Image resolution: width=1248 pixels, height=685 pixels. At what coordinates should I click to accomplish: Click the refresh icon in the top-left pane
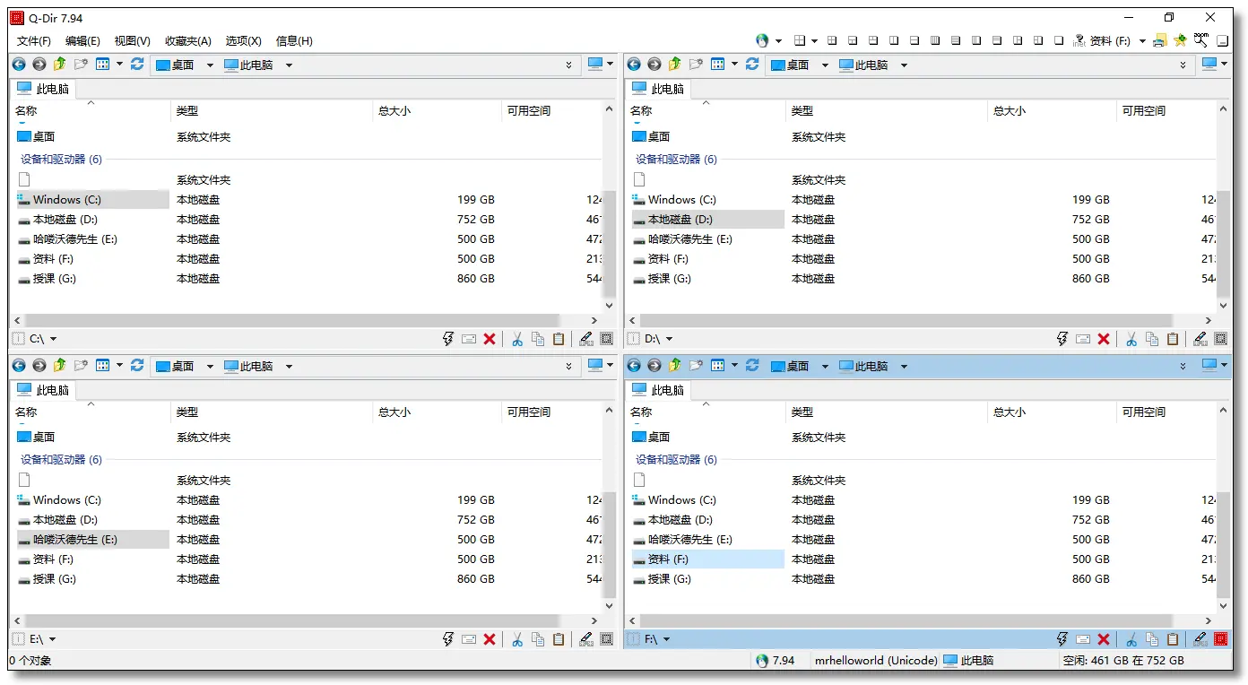(x=137, y=65)
